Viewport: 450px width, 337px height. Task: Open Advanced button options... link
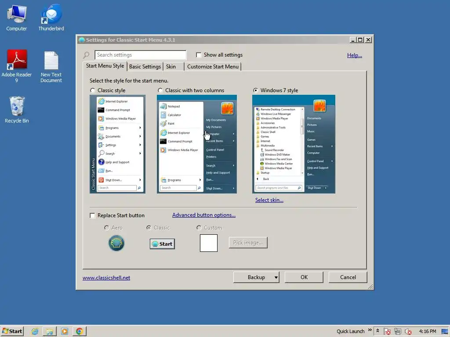204,215
